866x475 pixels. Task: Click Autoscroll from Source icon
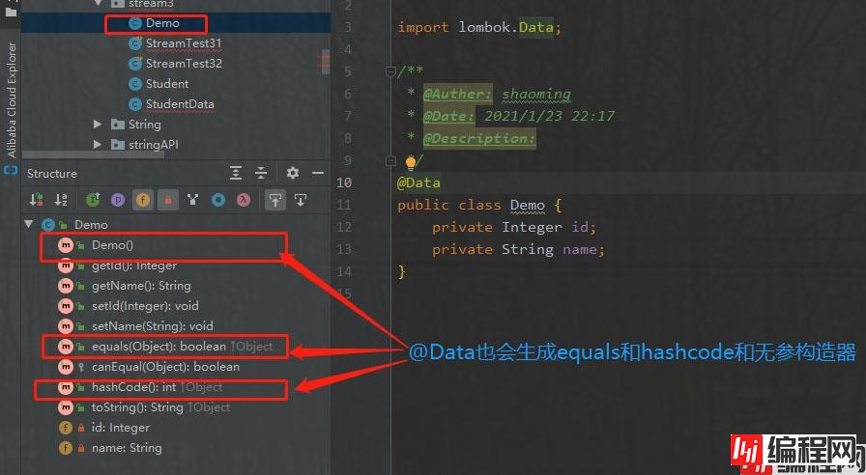point(300,200)
